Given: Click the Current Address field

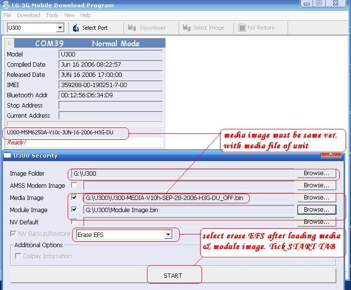Looking at the screenshot, I should click(x=111, y=116).
